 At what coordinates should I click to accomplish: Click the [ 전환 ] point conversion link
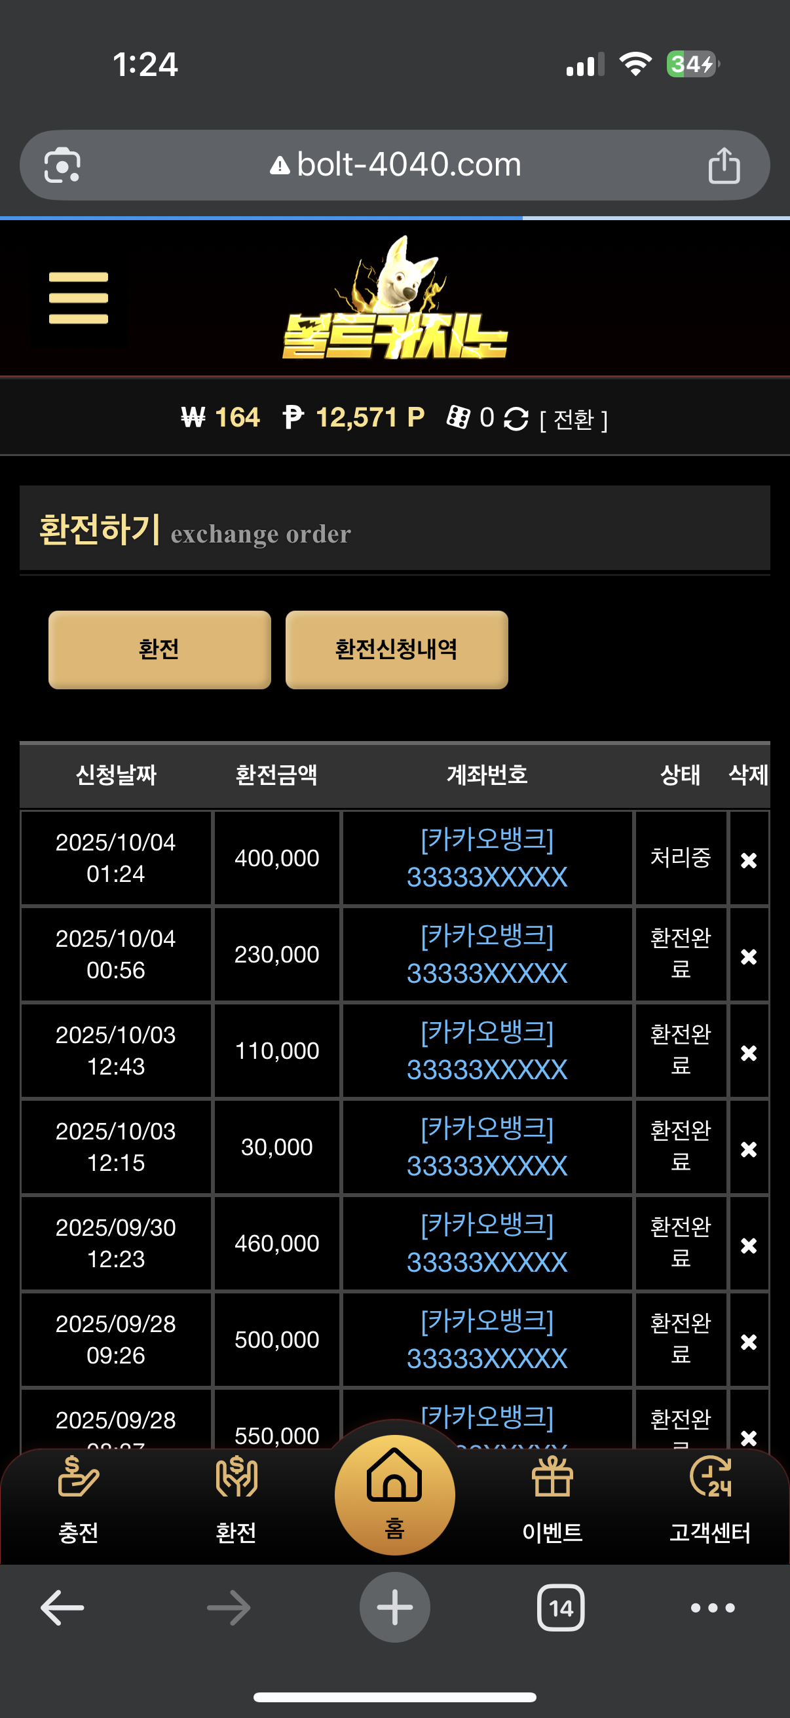573,420
